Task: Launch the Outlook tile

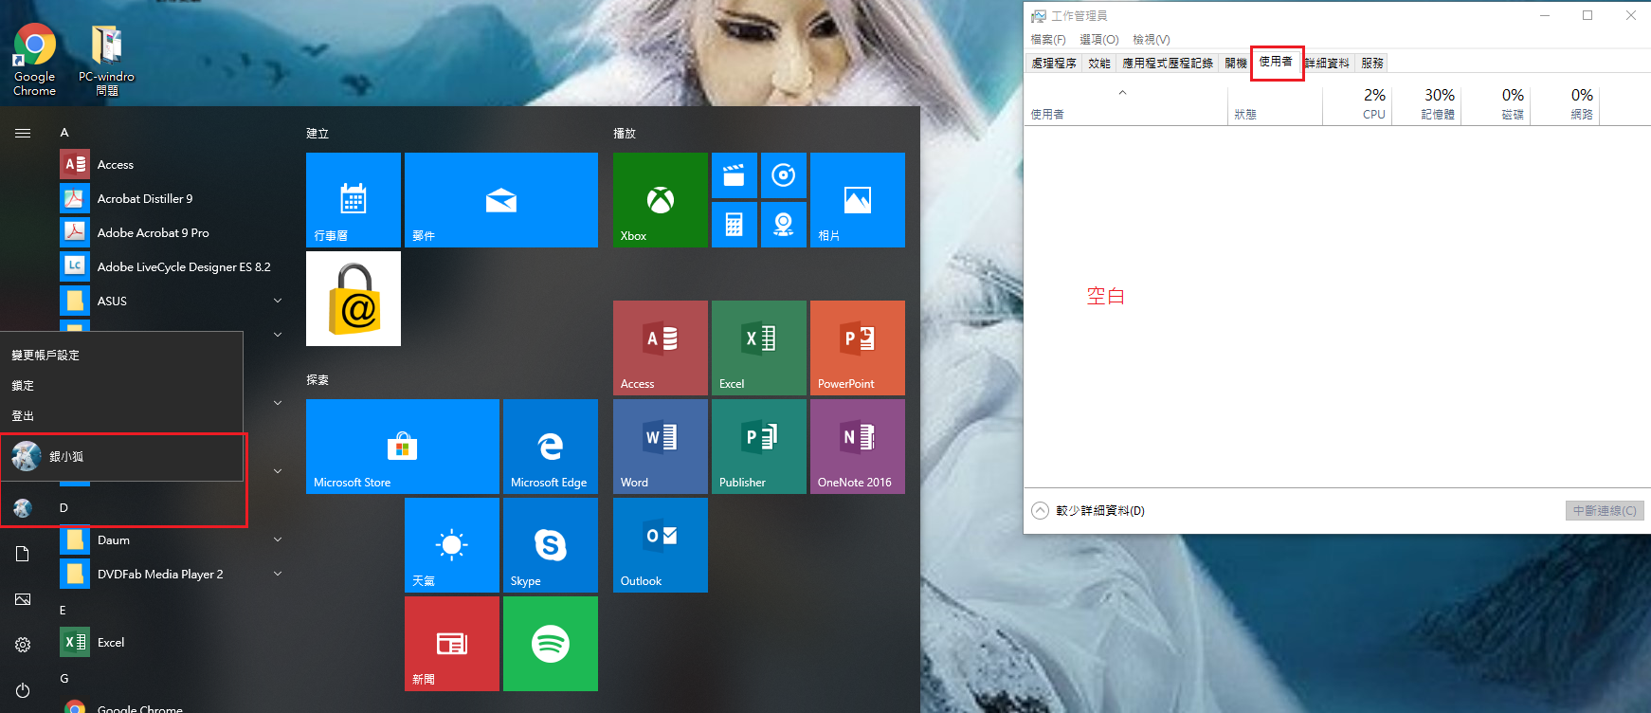Action: (x=661, y=545)
